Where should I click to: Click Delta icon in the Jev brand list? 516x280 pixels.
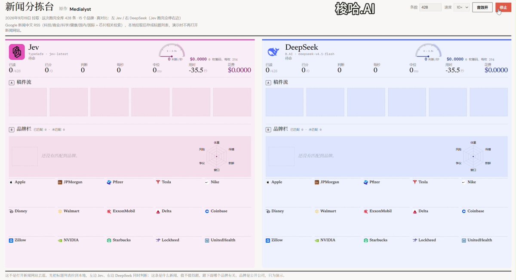click(158, 211)
